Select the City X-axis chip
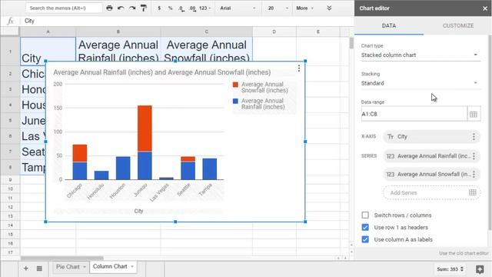492x277 pixels. click(432, 137)
